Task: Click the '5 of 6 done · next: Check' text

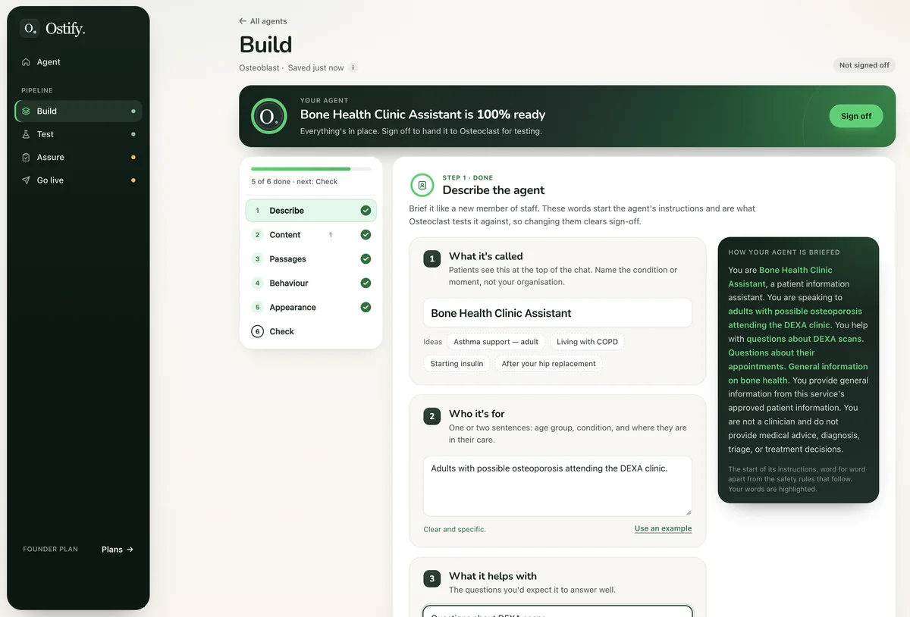Action: 294,182
